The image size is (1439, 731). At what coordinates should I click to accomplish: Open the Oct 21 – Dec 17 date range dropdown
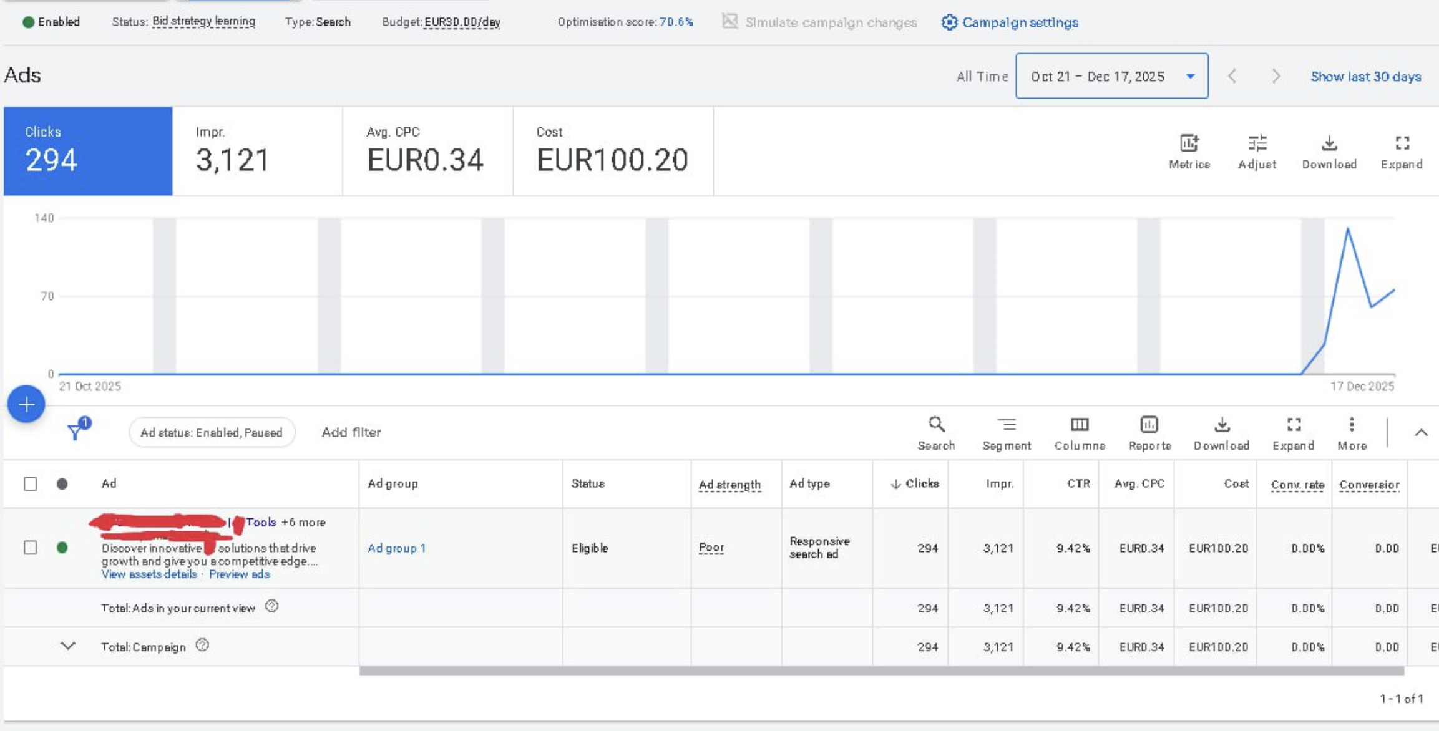pyautogui.click(x=1111, y=76)
